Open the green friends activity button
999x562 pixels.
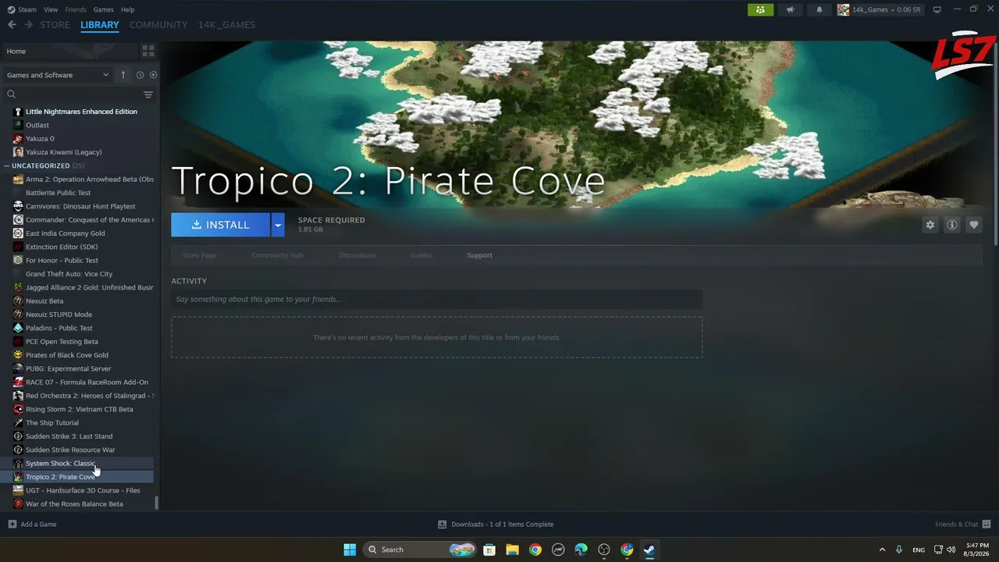tap(760, 9)
